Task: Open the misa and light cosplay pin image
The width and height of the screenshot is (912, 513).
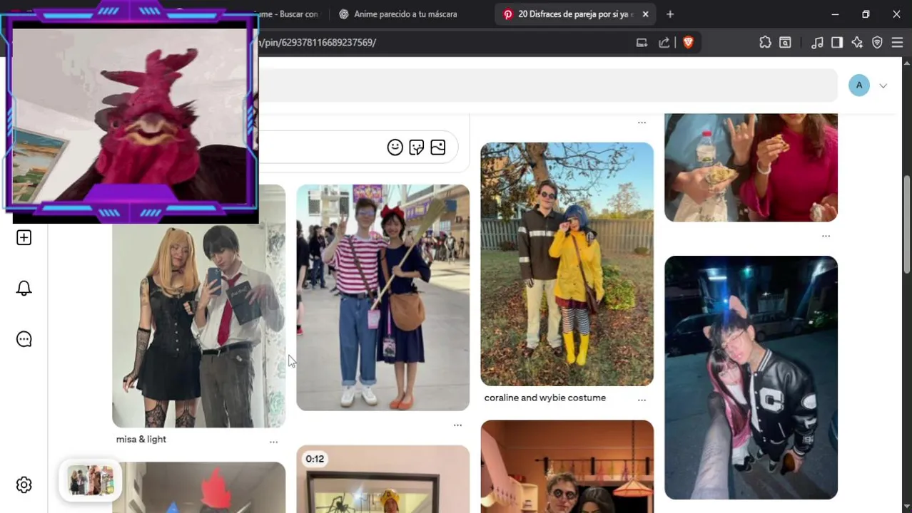Action: tap(198, 326)
